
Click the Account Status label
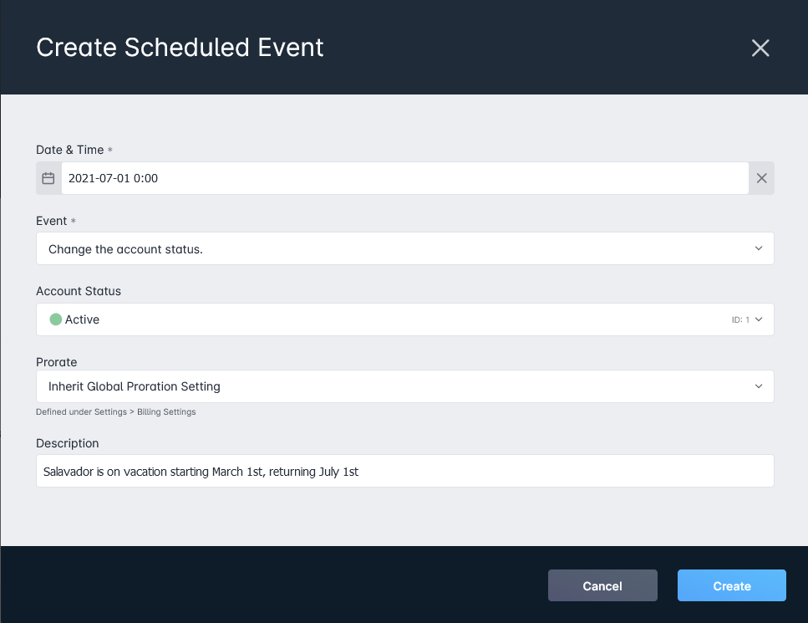click(79, 291)
